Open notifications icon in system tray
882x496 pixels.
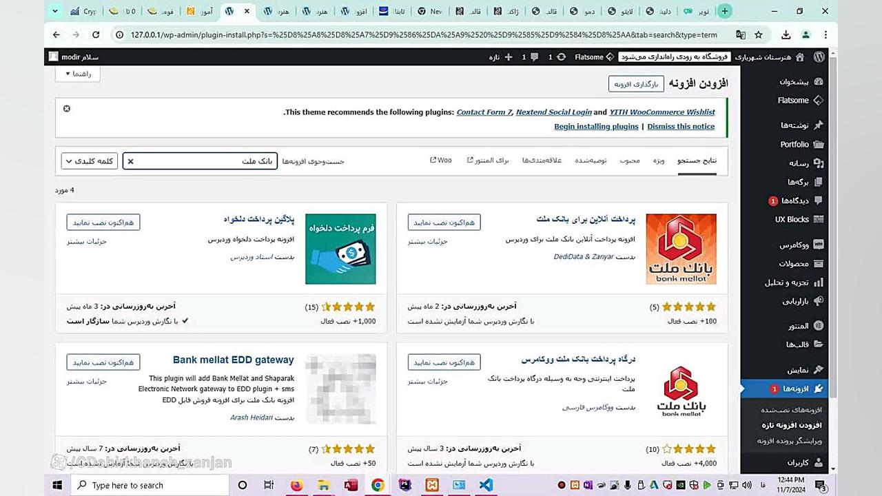(x=821, y=485)
